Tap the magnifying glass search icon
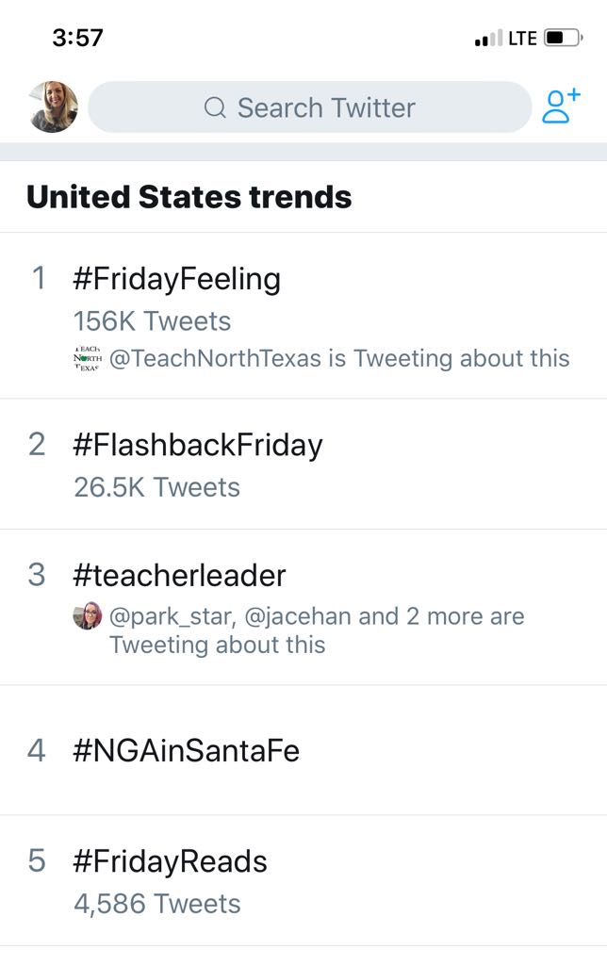Screen dimensions: 607x965 click(x=215, y=108)
